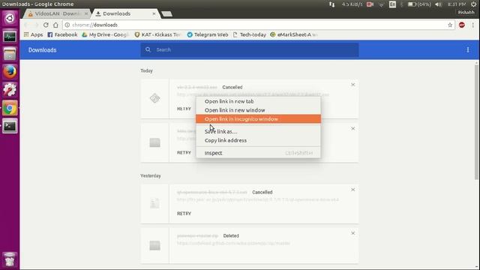Retry the qt-opensource download

[x=184, y=214]
